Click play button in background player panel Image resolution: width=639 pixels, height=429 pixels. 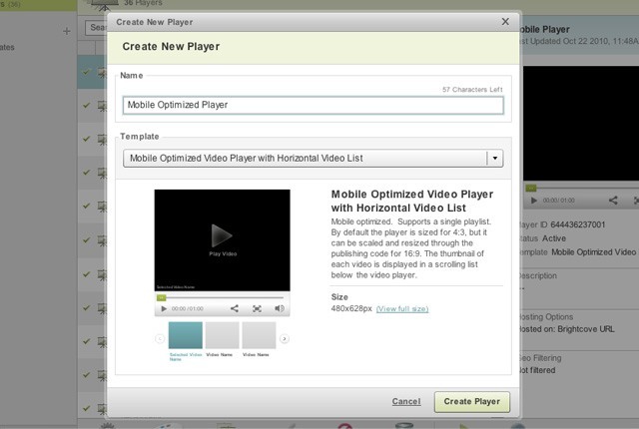[x=534, y=201]
